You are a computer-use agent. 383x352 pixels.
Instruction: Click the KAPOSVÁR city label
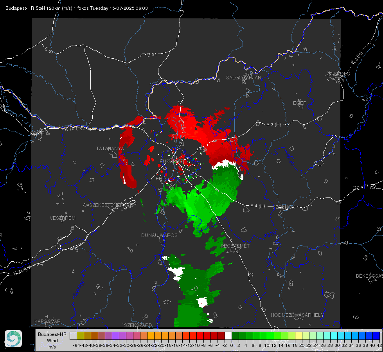[x=47, y=321]
